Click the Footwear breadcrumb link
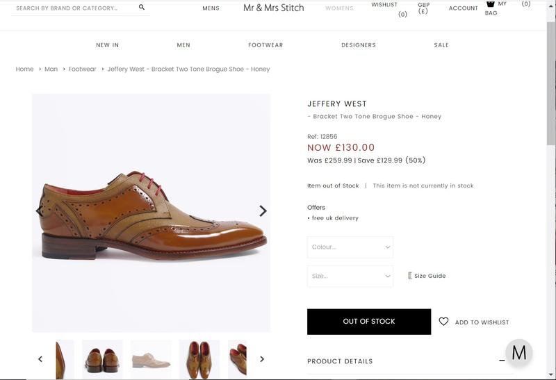The width and height of the screenshot is (556, 380). pos(83,69)
